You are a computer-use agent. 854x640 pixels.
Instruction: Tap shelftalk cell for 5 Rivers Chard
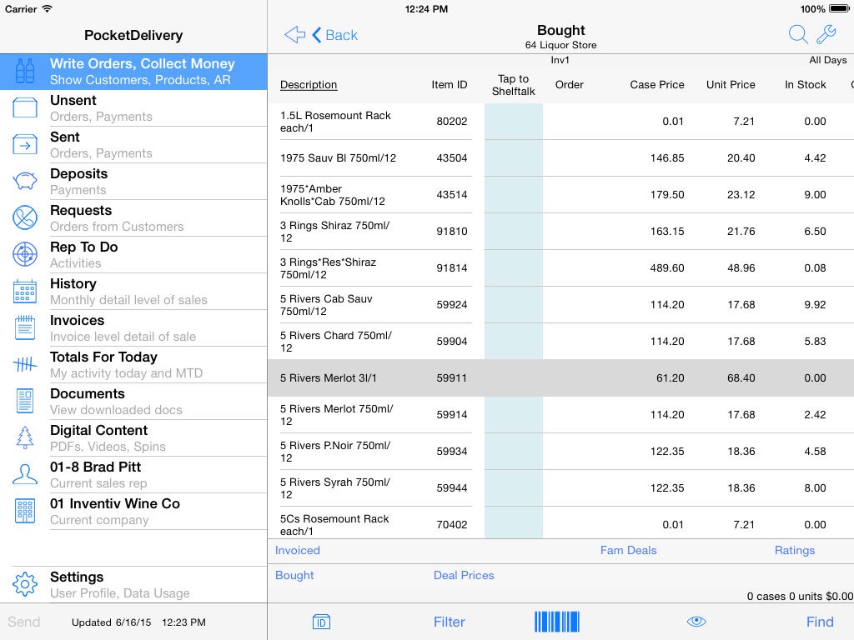[514, 341]
